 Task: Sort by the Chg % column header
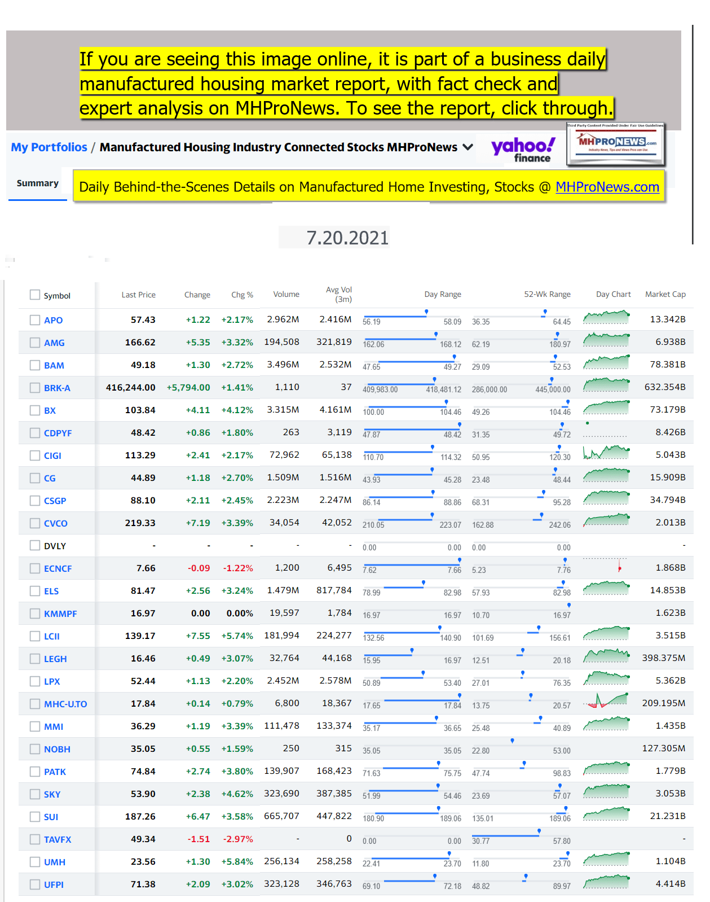click(242, 295)
